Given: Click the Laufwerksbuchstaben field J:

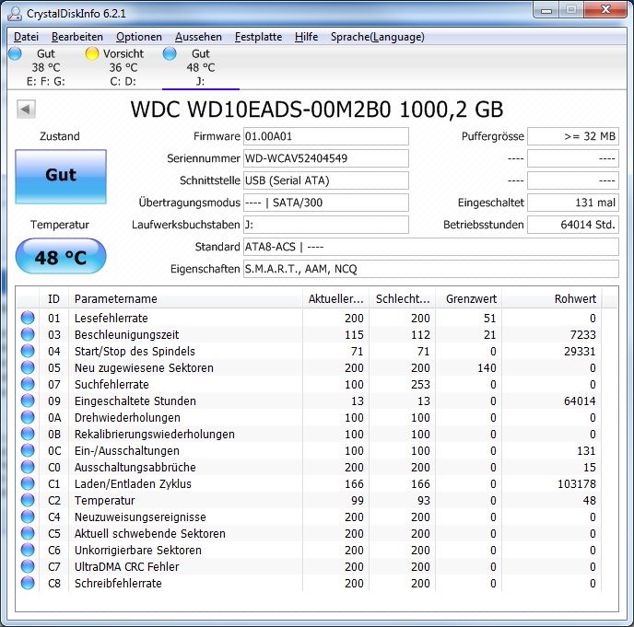Looking at the screenshot, I should [x=326, y=225].
